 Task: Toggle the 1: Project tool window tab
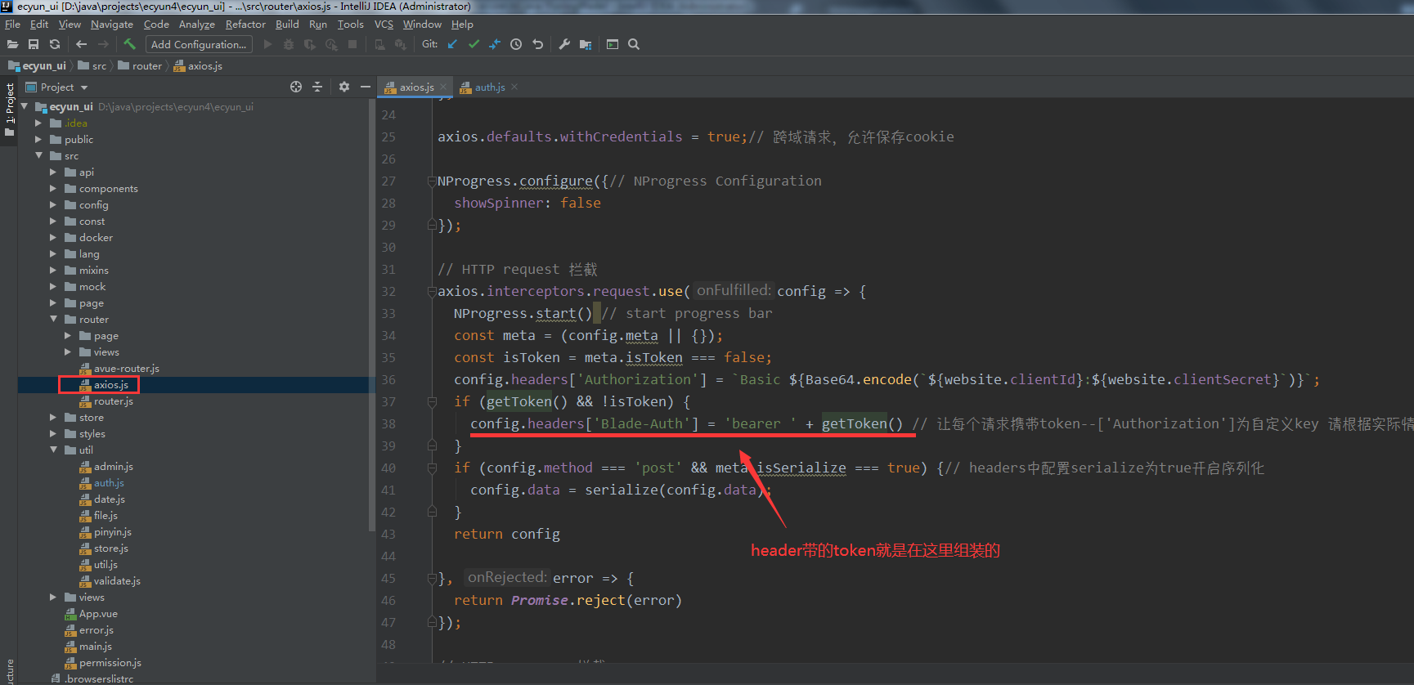[x=9, y=110]
